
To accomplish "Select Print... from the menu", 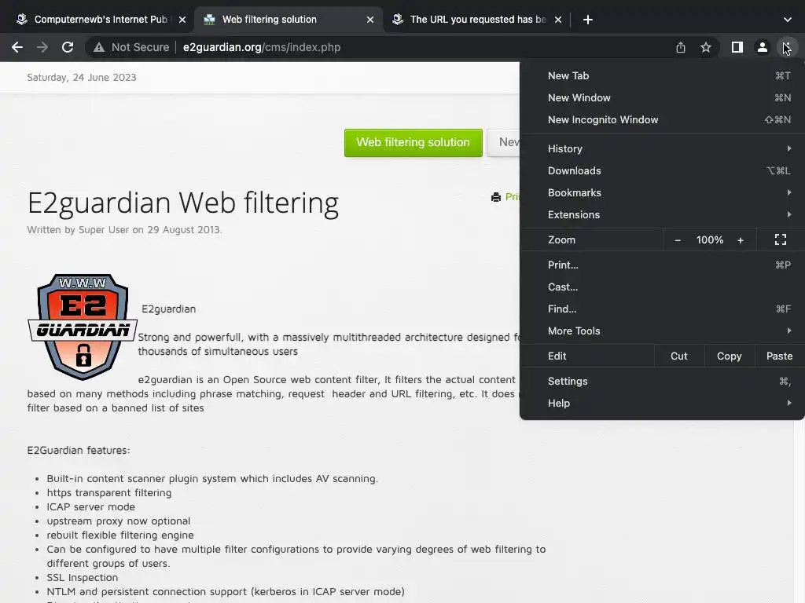I will coord(662,265).
